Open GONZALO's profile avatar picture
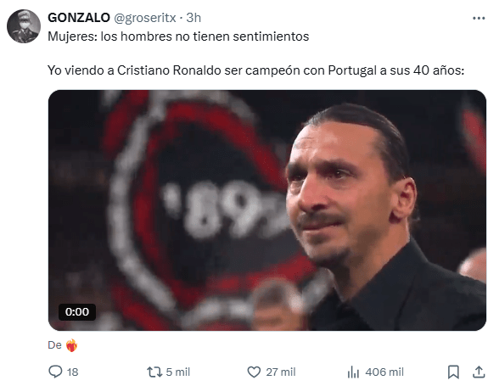Viewport: 499px width, 386px height. pos(24,26)
